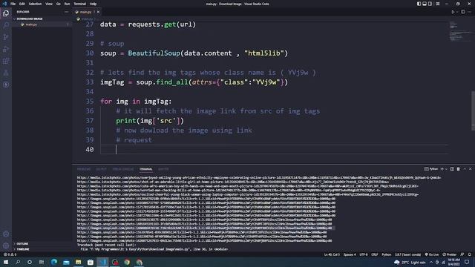Viewport: 475px width, 267px height.
Task: Switch to the Debug Console tab
Action: (123, 169)
